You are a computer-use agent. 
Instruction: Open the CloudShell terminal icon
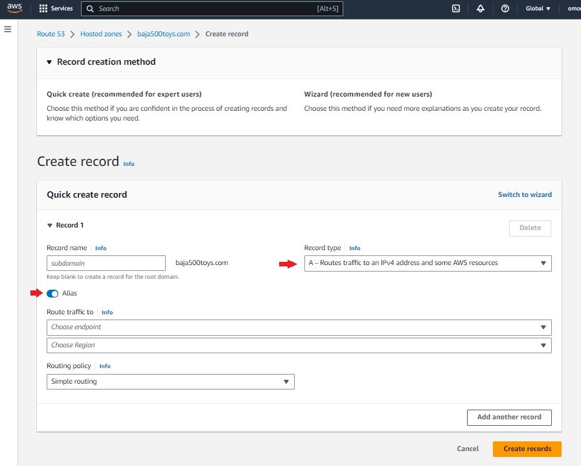click(456, 8)
